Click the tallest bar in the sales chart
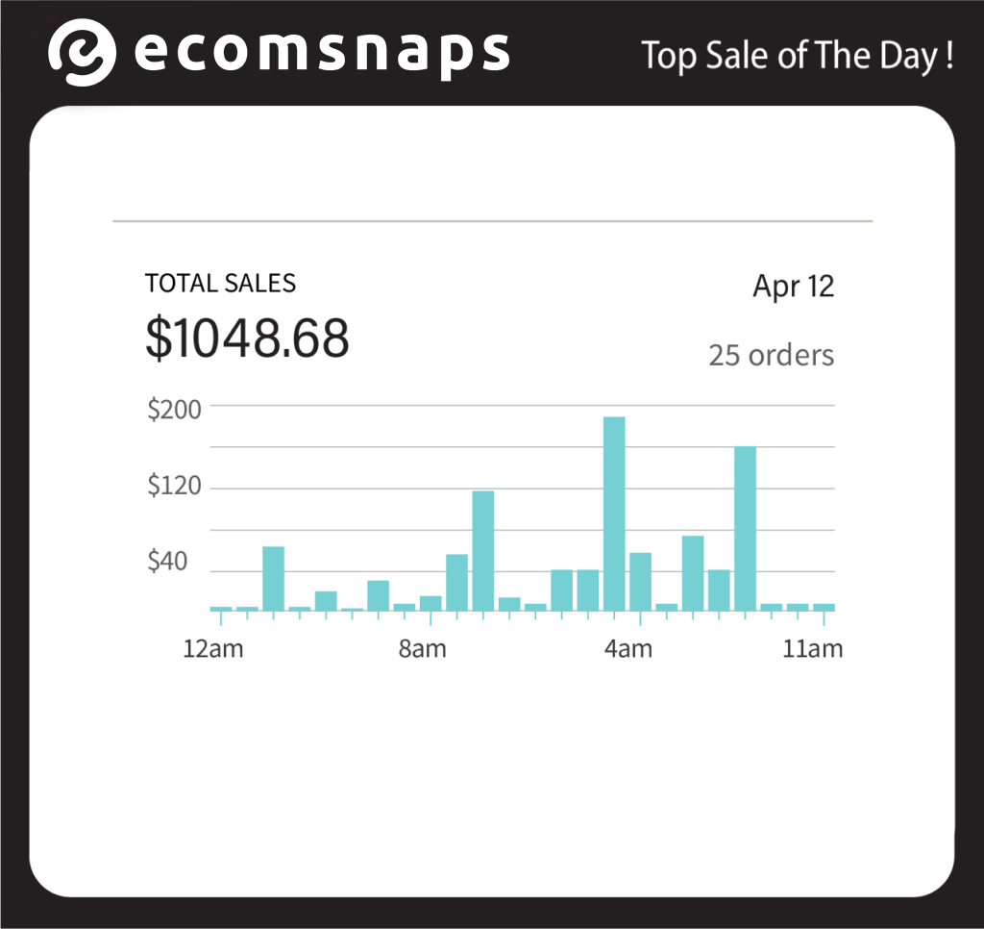This screenshot has width=984, height=929. (614, 514)
